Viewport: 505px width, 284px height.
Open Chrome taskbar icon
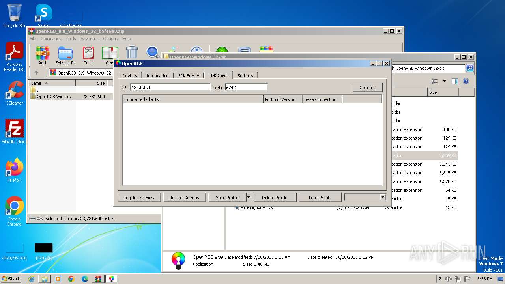click(x=71, y=279)
